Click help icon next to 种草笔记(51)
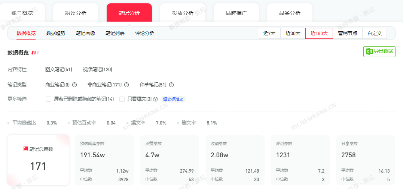This screenshot has height=189, width=403. pos(171,85)
